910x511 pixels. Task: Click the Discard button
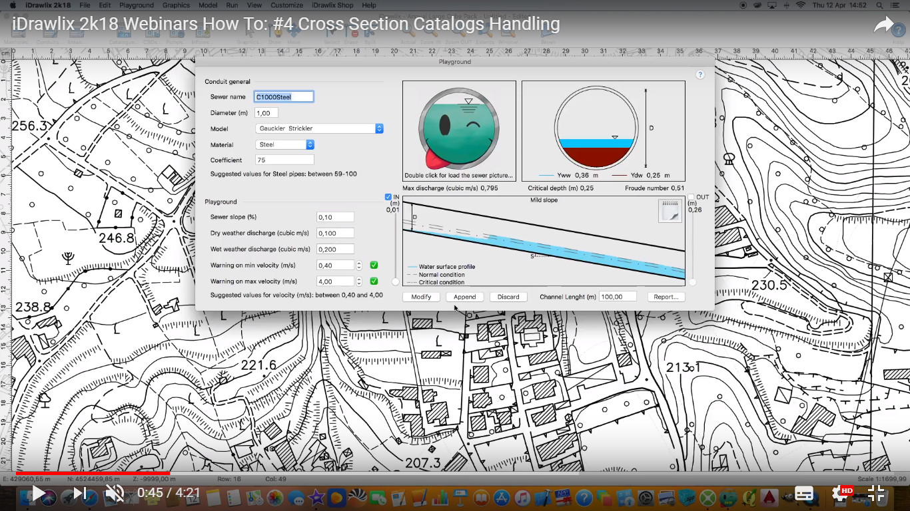508,297
